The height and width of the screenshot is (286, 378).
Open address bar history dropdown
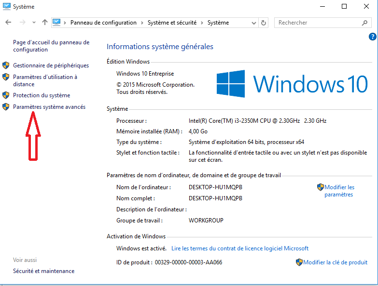pyautogui.click(x=253, y=23)
